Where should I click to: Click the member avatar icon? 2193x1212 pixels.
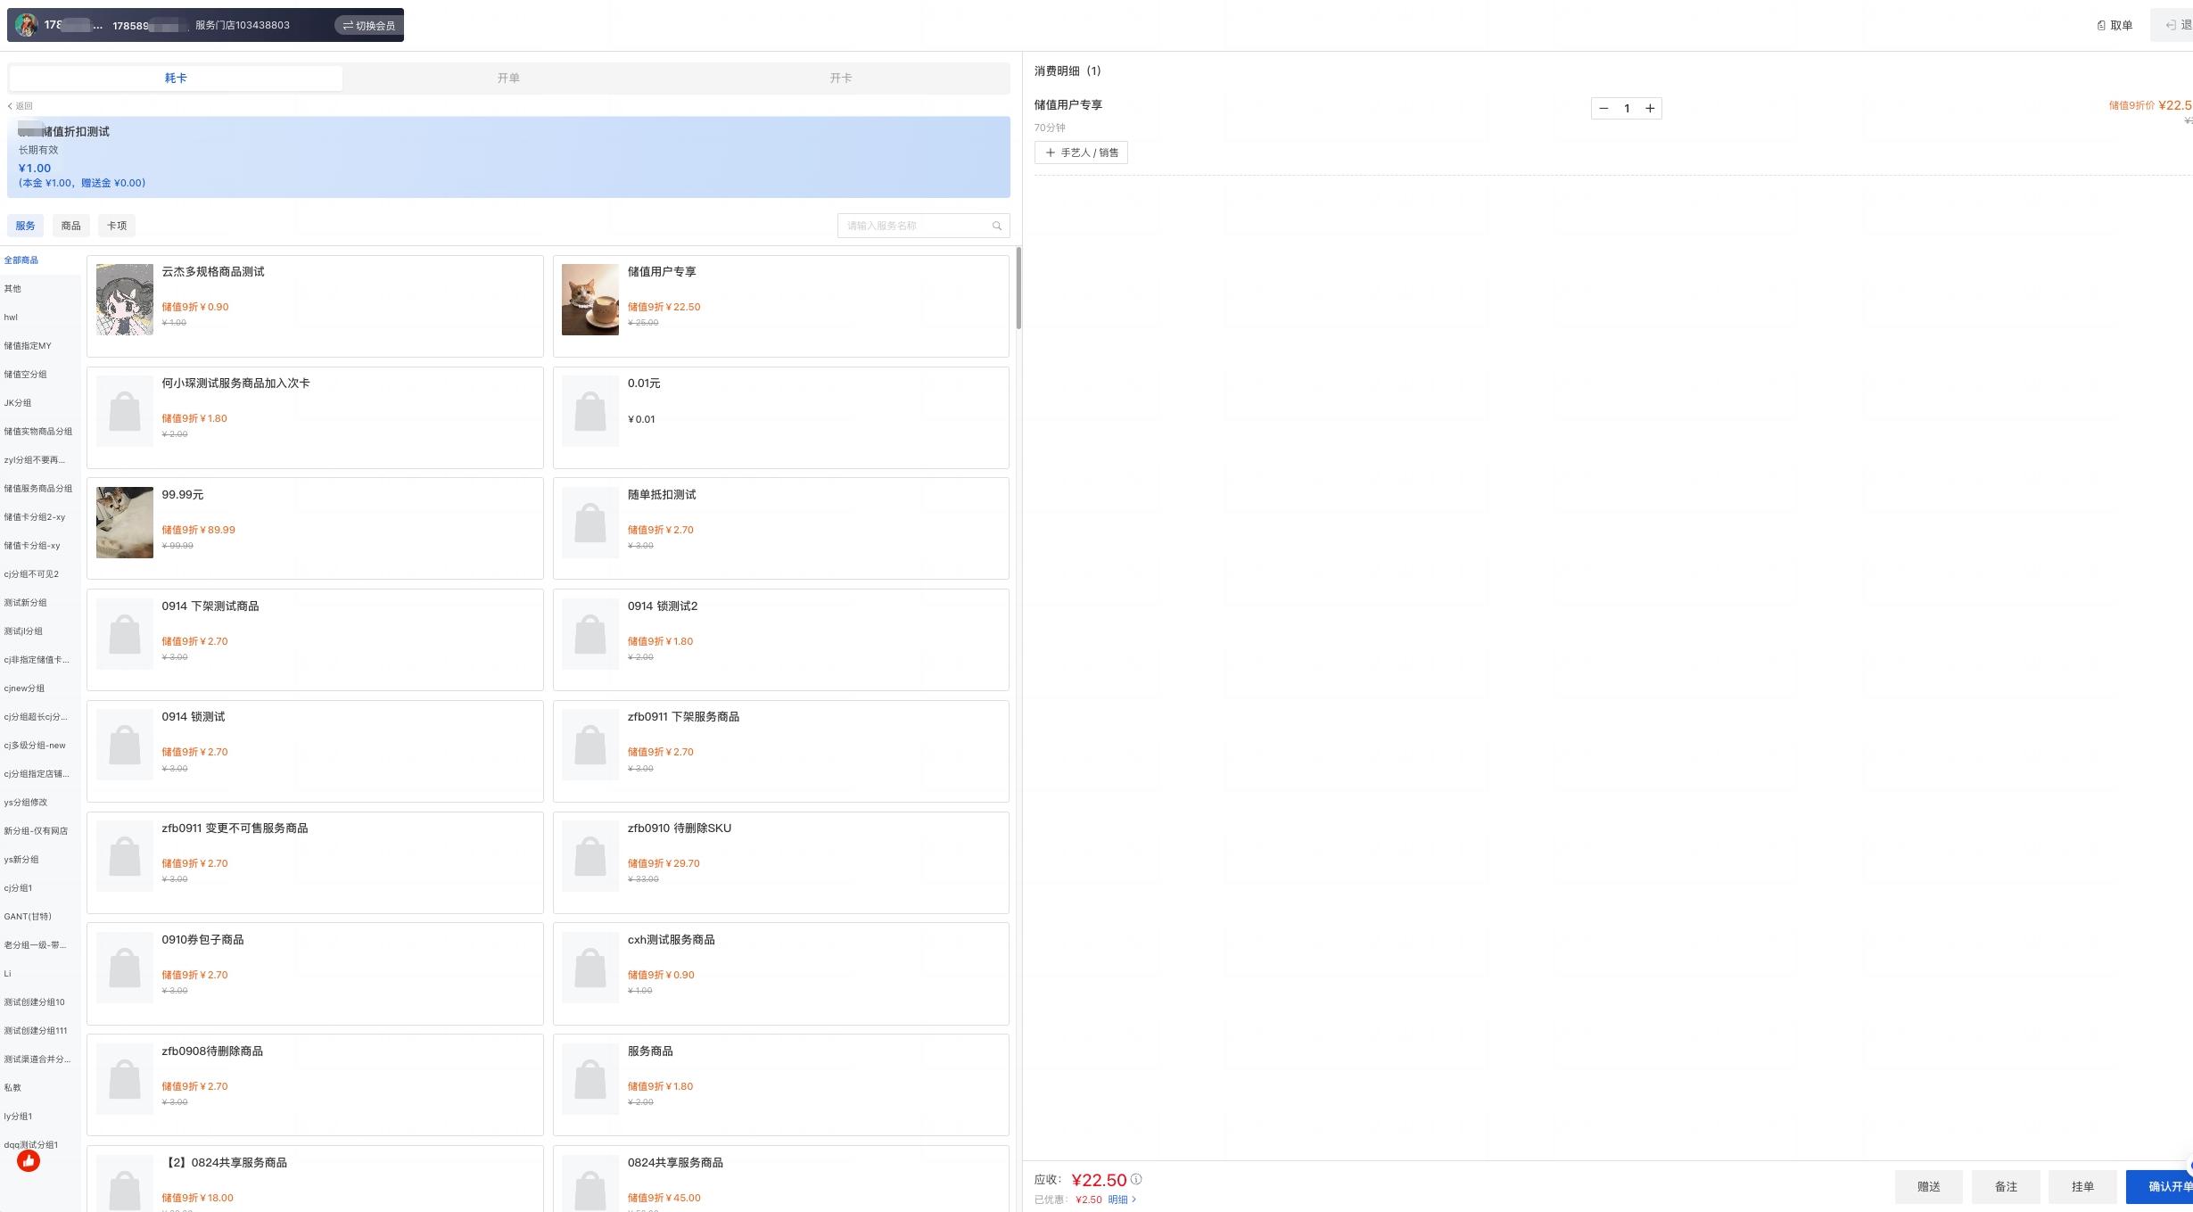tap(26, 25)
